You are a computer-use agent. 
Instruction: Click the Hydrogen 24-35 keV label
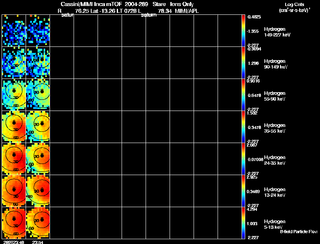(275, 160)
